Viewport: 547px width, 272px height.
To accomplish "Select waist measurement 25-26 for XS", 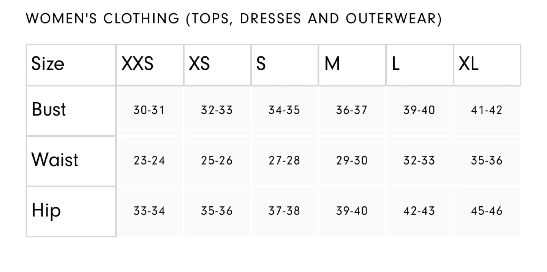I will click(x=217, y=160).
